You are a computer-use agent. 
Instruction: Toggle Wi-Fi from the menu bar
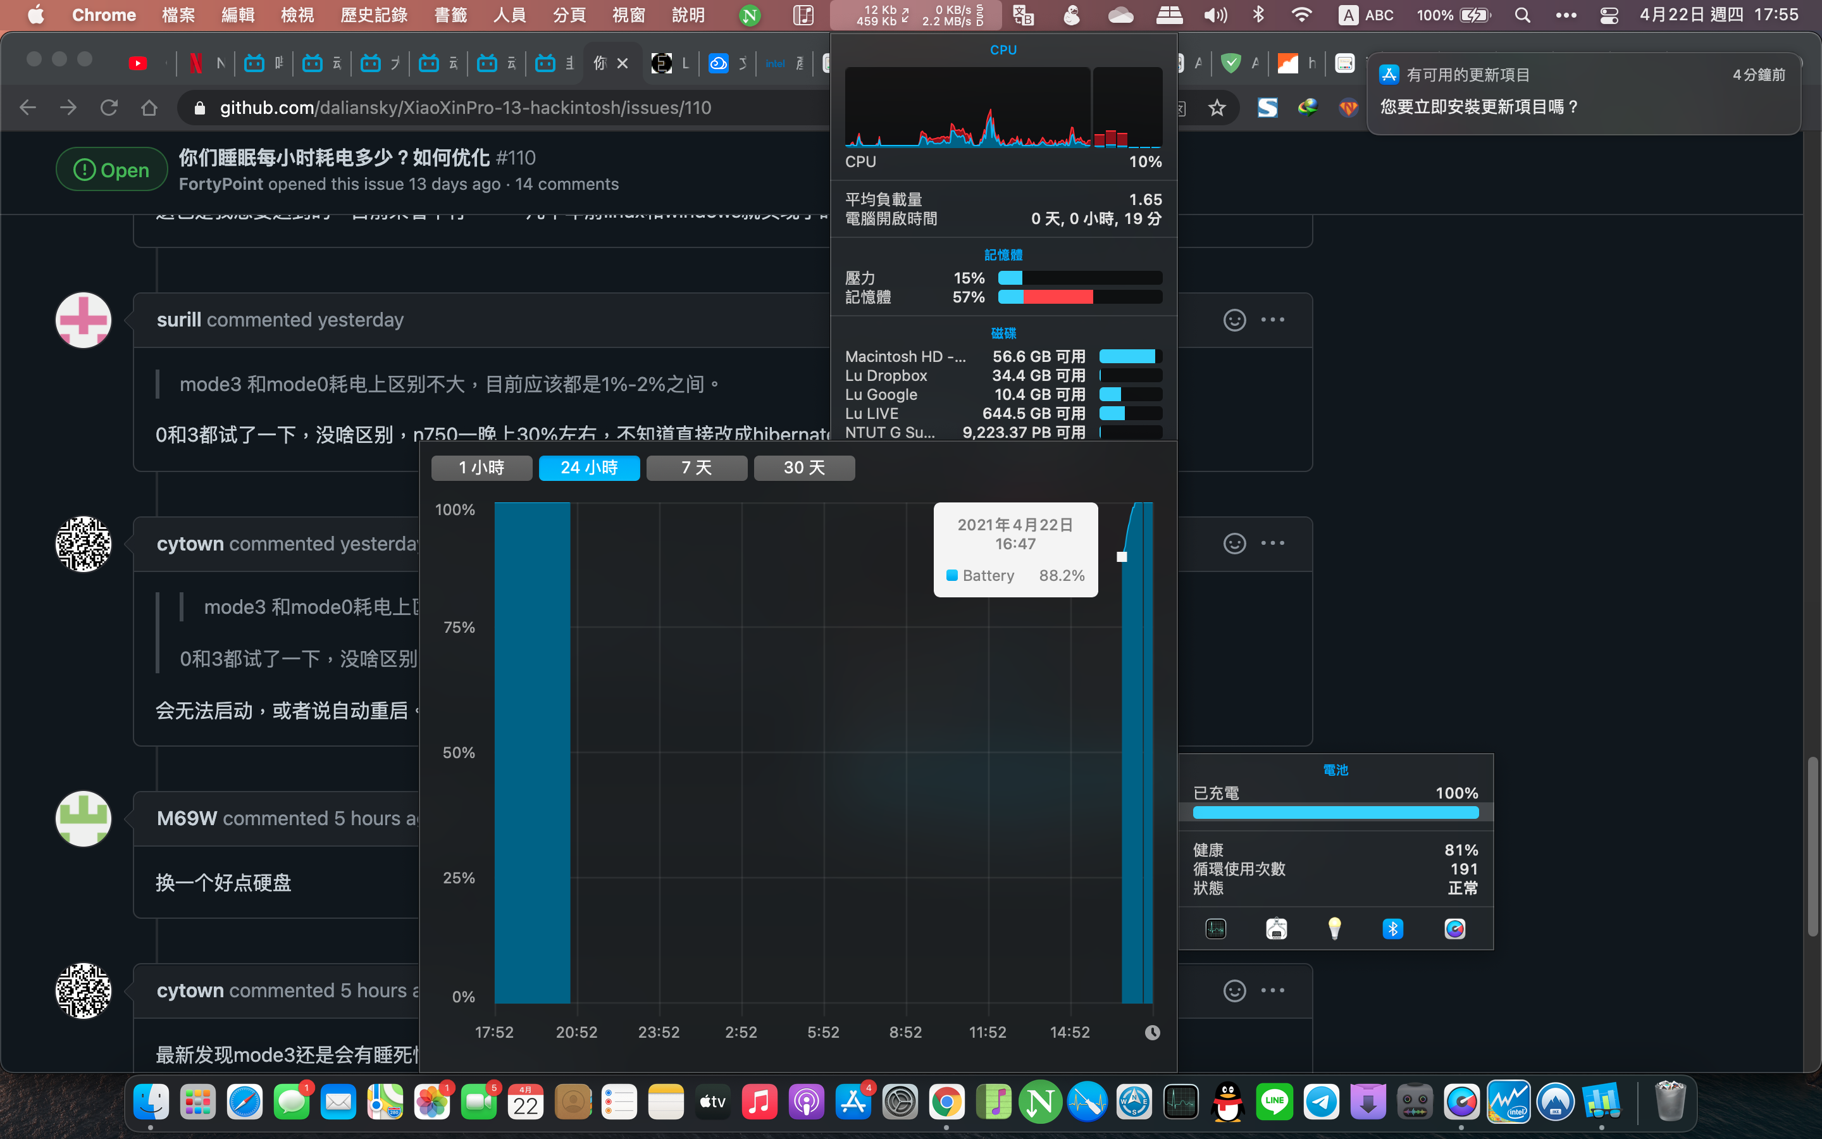pyautogui.click(x=1302, y=15)
